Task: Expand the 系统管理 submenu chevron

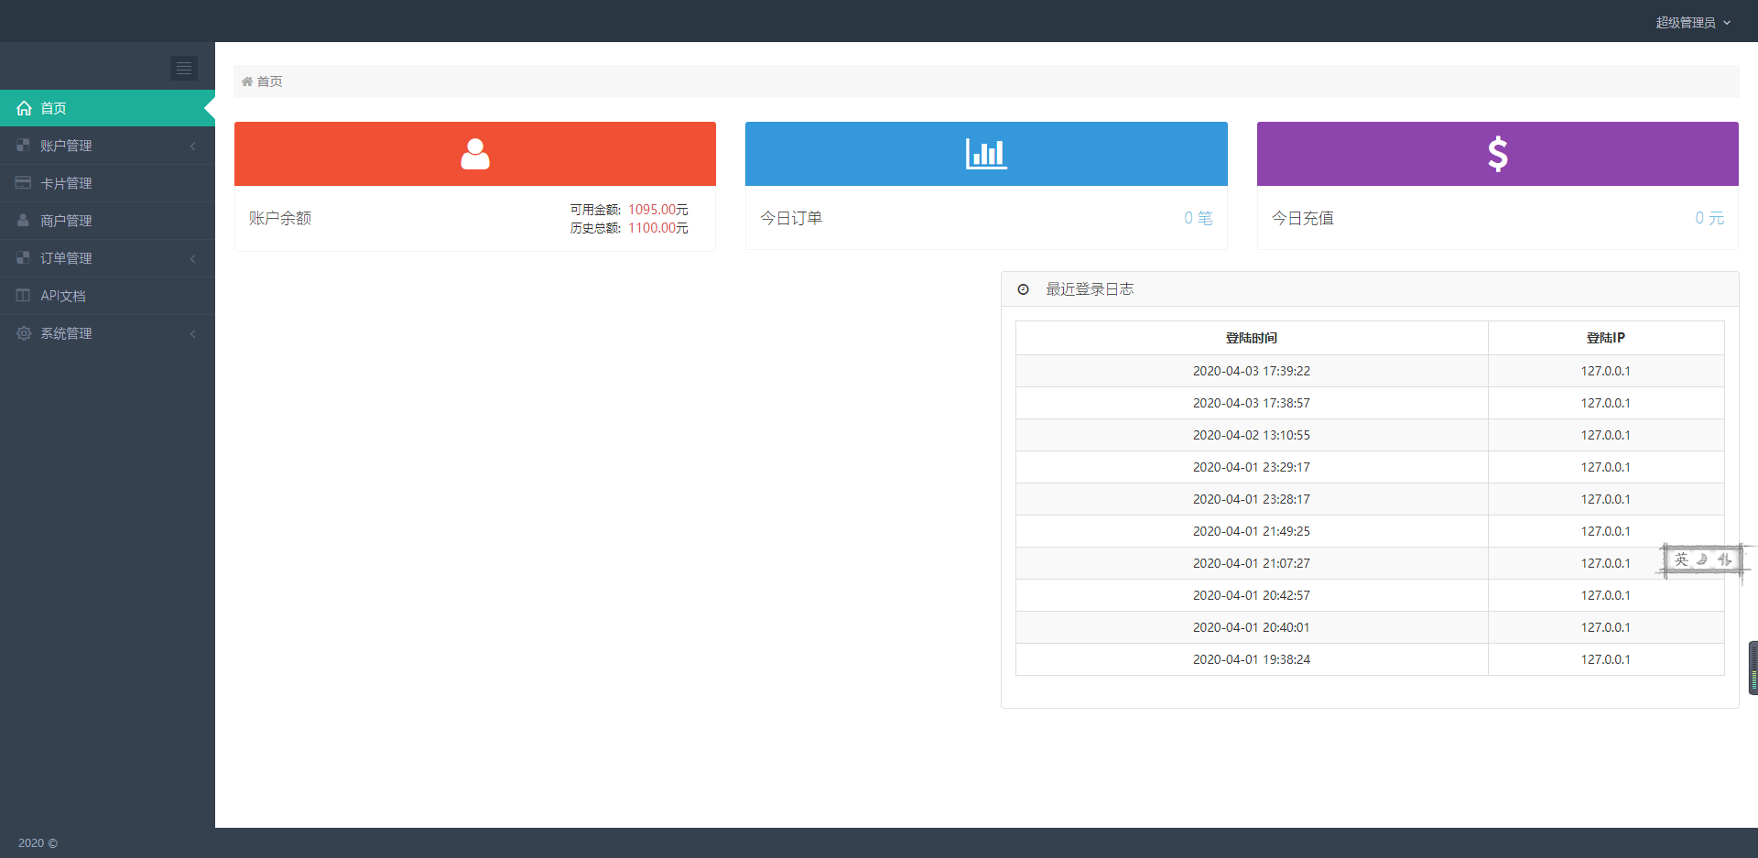Action: pos(192,334)
